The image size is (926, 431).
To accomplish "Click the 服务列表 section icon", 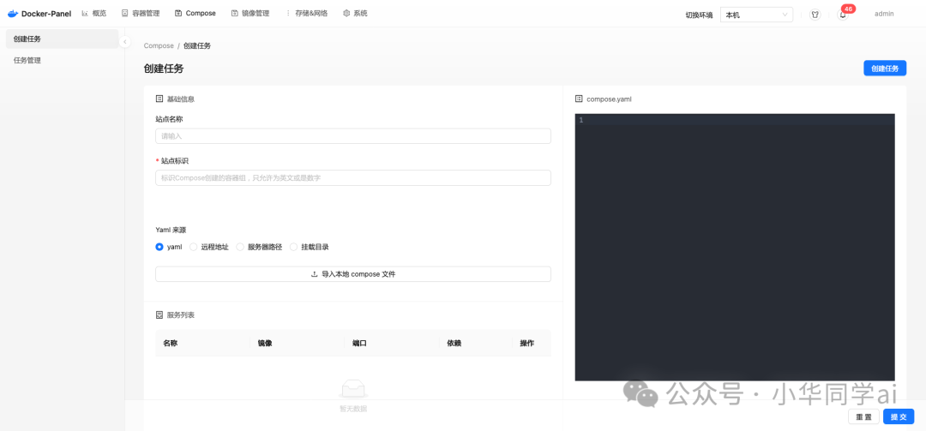I will [159, 315].
